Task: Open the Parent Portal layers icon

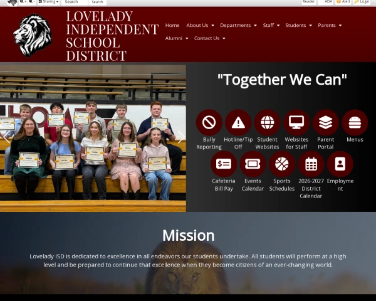Action: [x=326, y=122]
